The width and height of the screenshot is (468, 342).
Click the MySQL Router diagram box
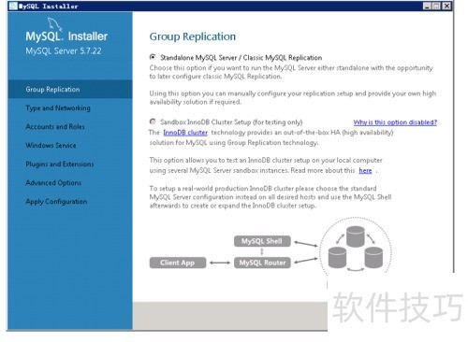262,263
